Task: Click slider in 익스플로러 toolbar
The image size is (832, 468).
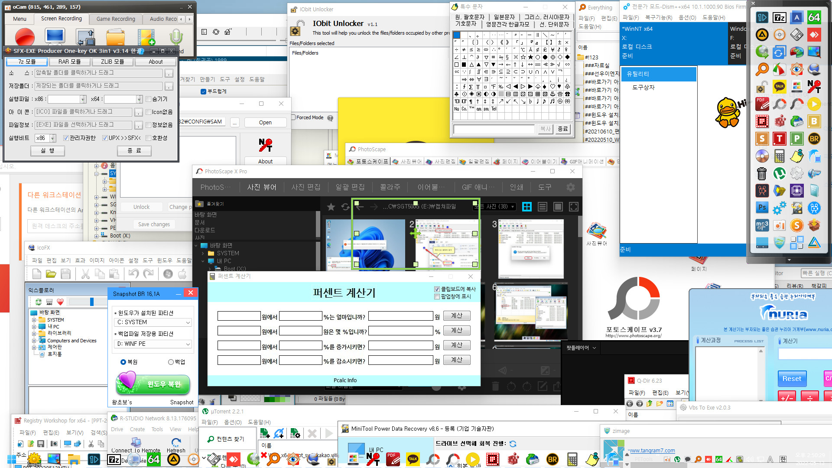Action: (x=92, y=302)
